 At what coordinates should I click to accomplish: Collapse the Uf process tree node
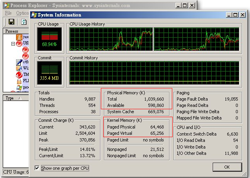click(x=13, y=44)
